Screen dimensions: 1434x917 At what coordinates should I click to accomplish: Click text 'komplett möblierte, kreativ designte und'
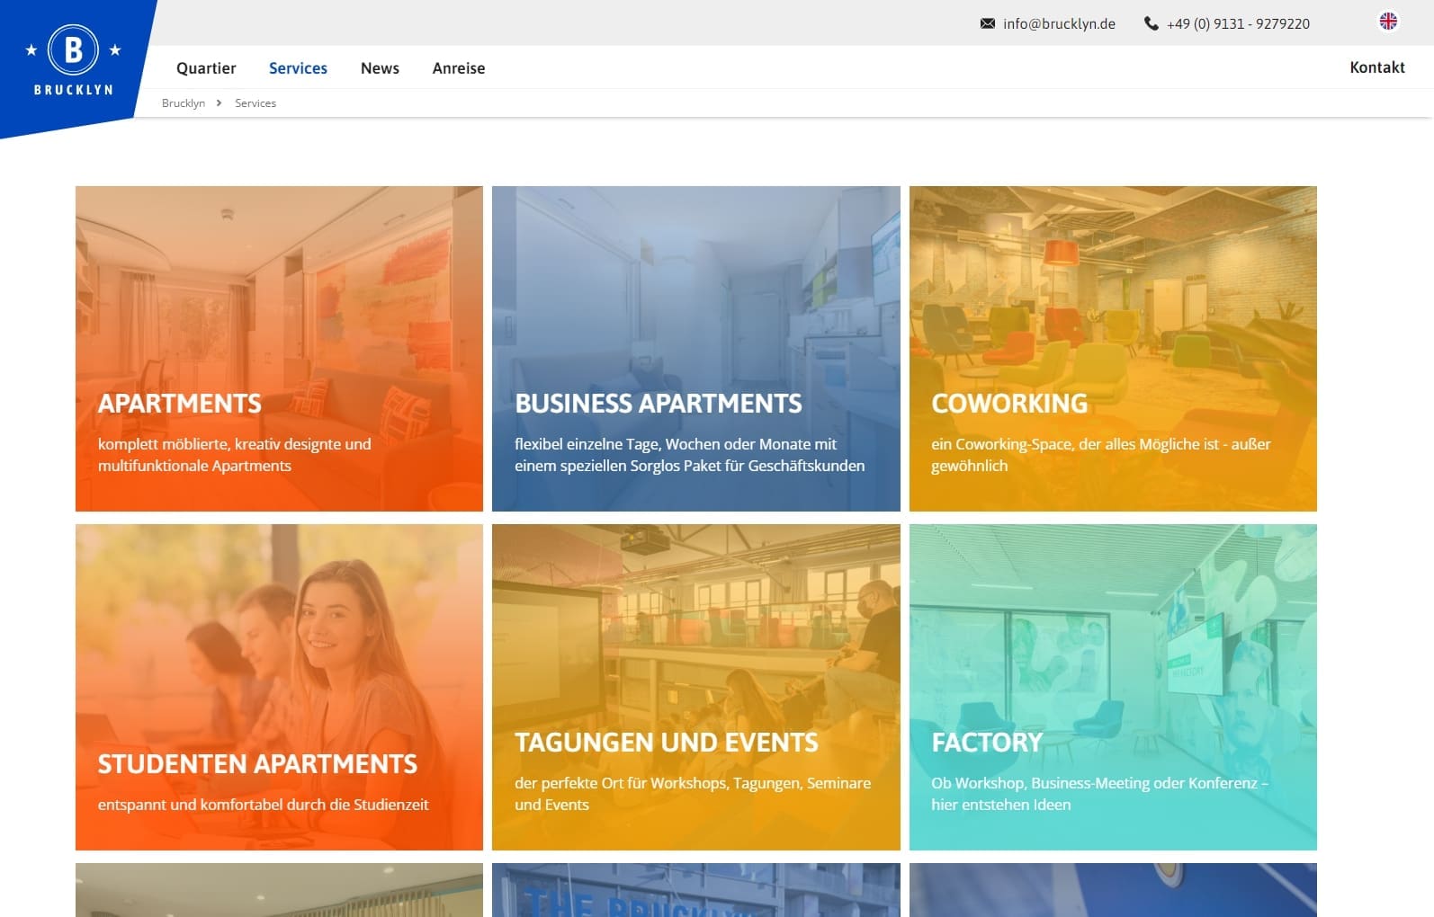point(234,444)
